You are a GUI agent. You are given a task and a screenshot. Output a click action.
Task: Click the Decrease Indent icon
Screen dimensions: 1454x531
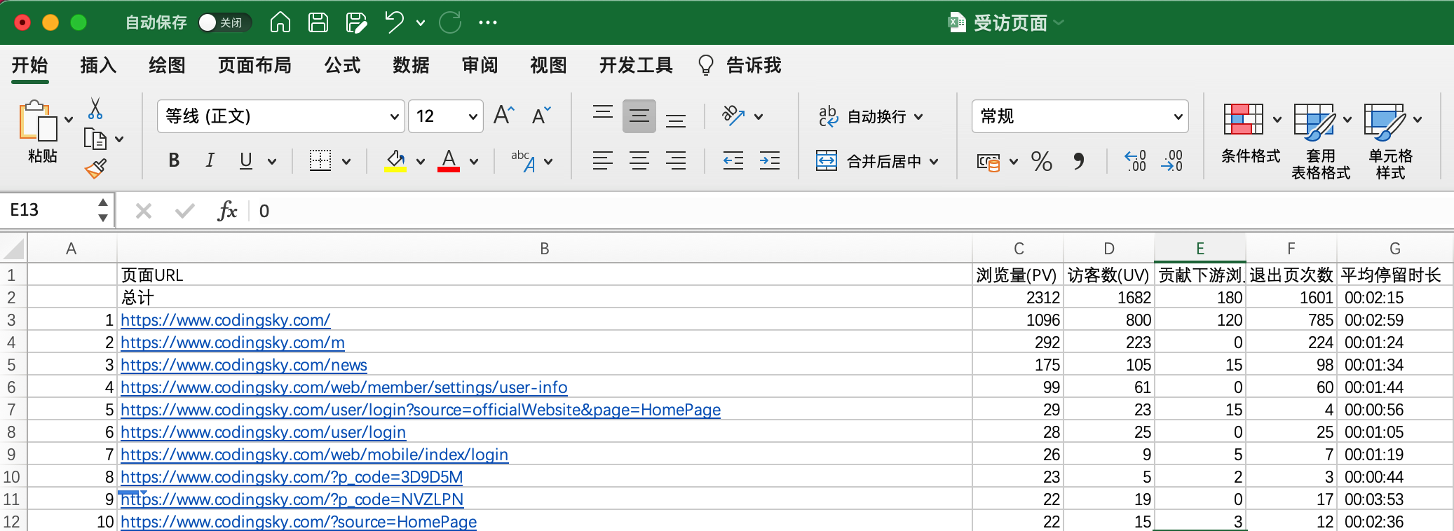[733, 160]
